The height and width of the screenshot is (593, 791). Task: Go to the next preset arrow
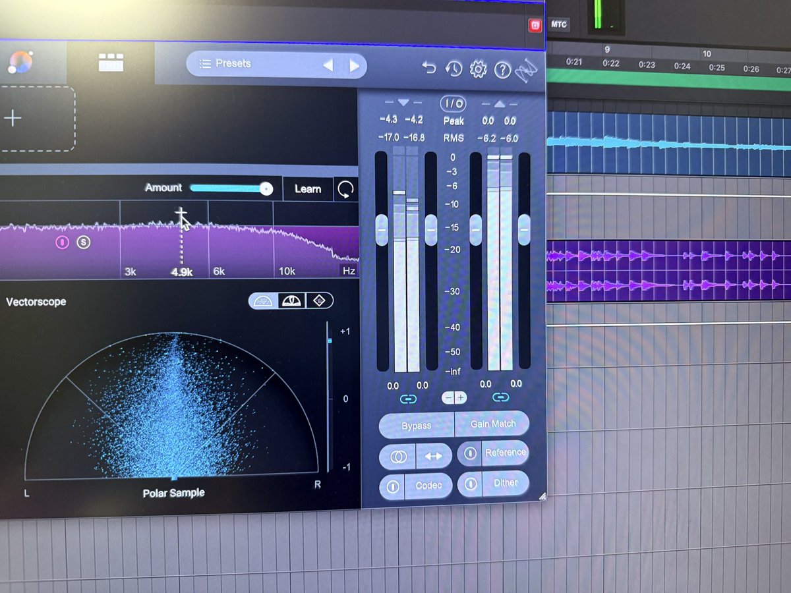point(355,65)
